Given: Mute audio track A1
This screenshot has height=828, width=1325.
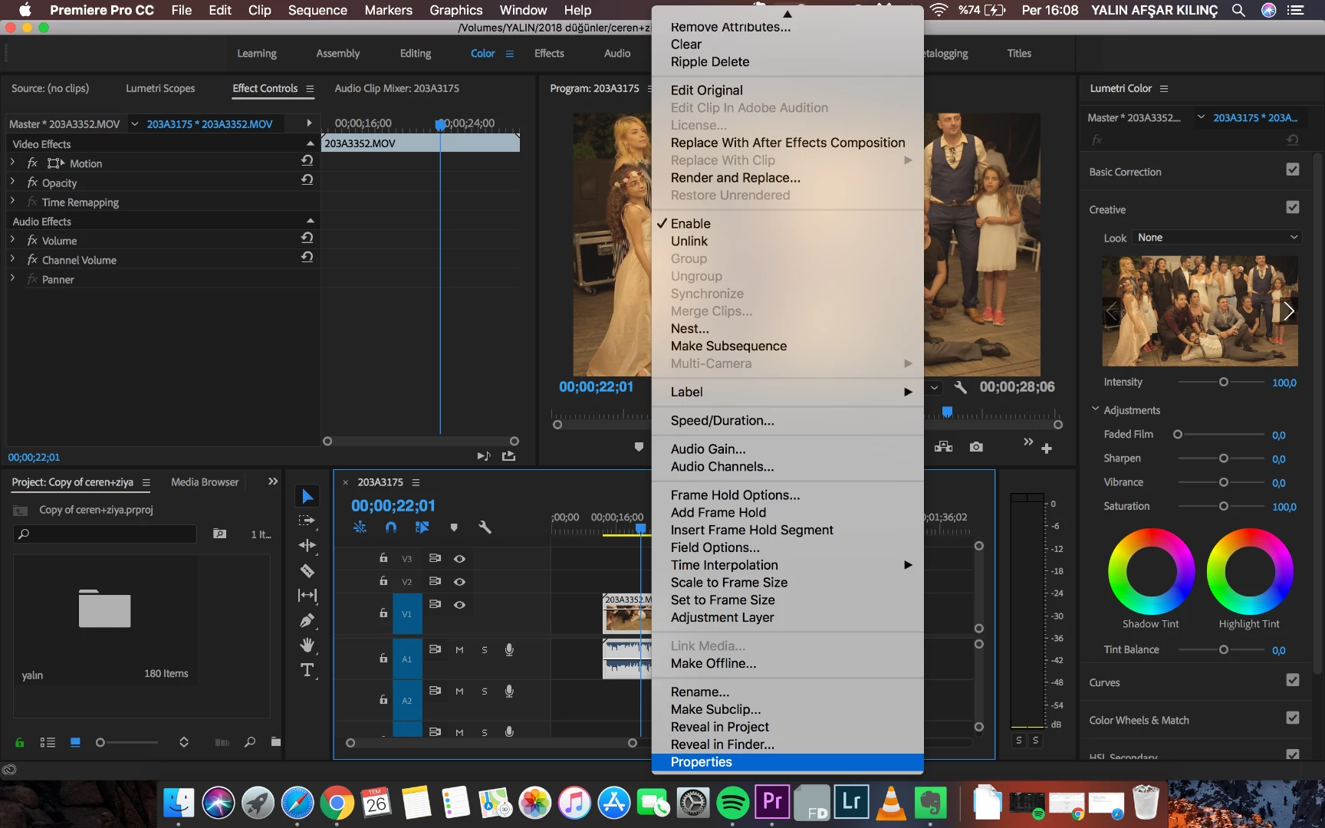Looking at the screenshot, I should click(459, 650).
